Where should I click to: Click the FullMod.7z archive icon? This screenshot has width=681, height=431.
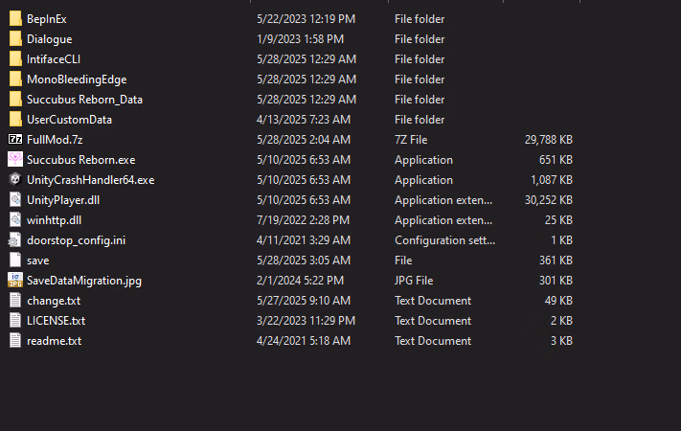coord(15,139)
